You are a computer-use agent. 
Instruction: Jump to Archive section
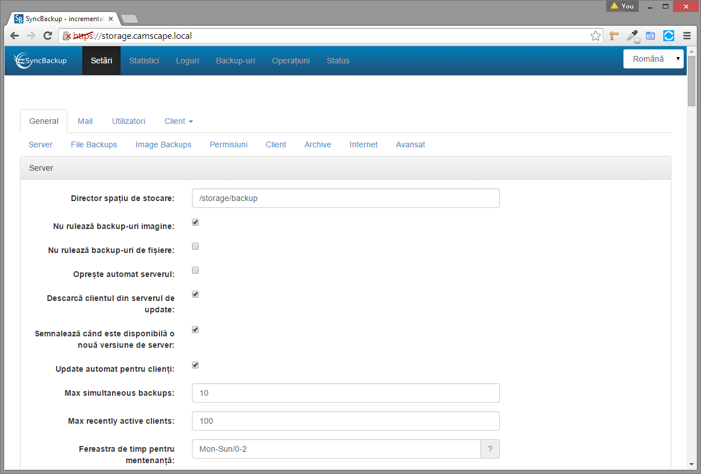point(318,144)
